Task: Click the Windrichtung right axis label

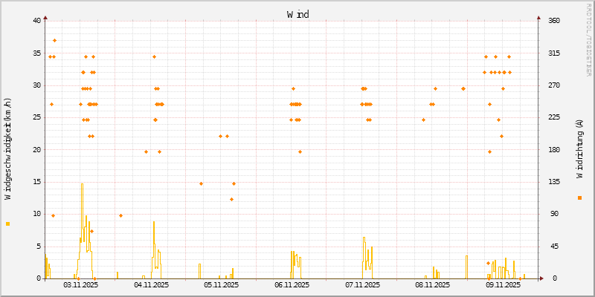Action: coord(579,148)
